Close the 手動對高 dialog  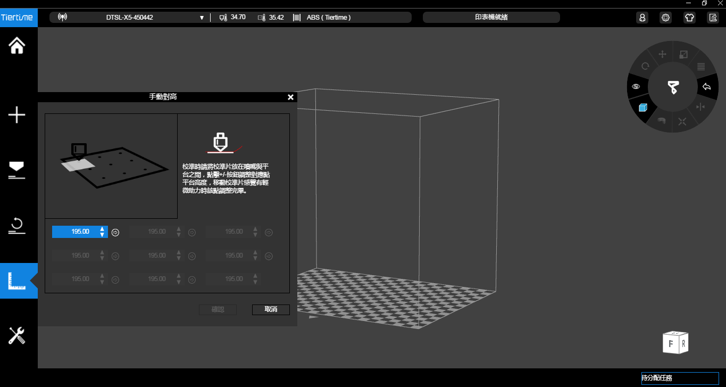coord(290,97)
